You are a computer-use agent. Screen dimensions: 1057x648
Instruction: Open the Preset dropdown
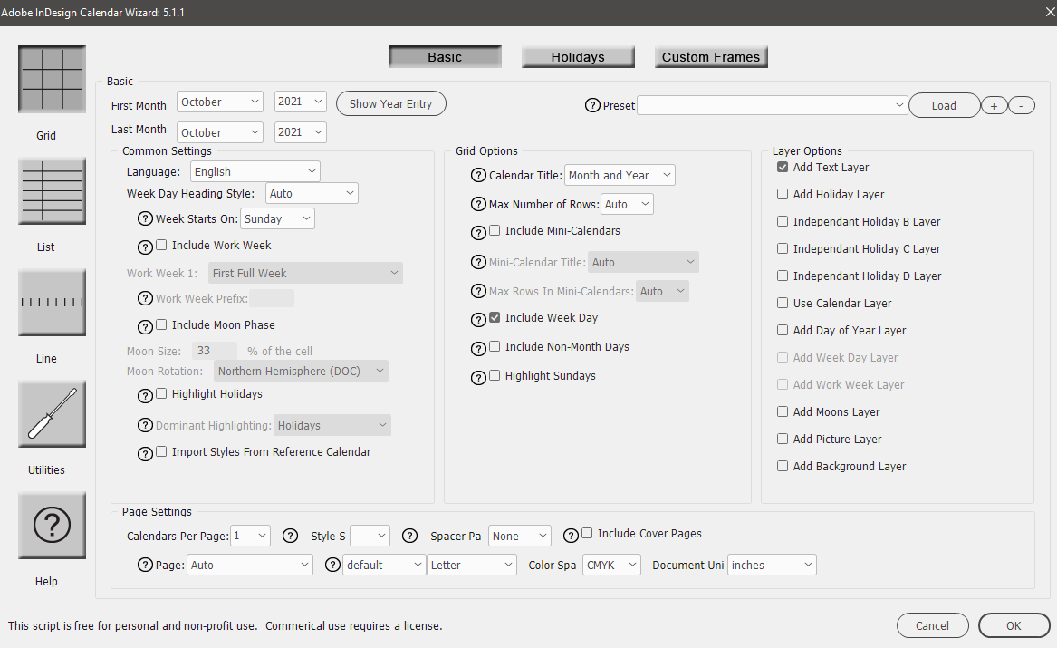(772, 105)
